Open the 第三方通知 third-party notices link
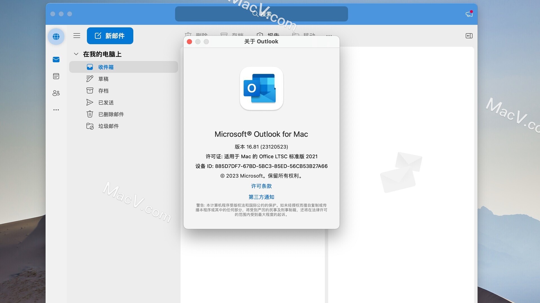The height and width of the screenshot is (303, 540). 261,197
